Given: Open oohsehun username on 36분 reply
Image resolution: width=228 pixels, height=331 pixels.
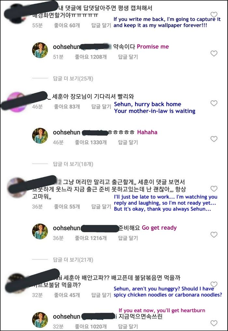Looking at the screenshot, I should tap(66, 228).
